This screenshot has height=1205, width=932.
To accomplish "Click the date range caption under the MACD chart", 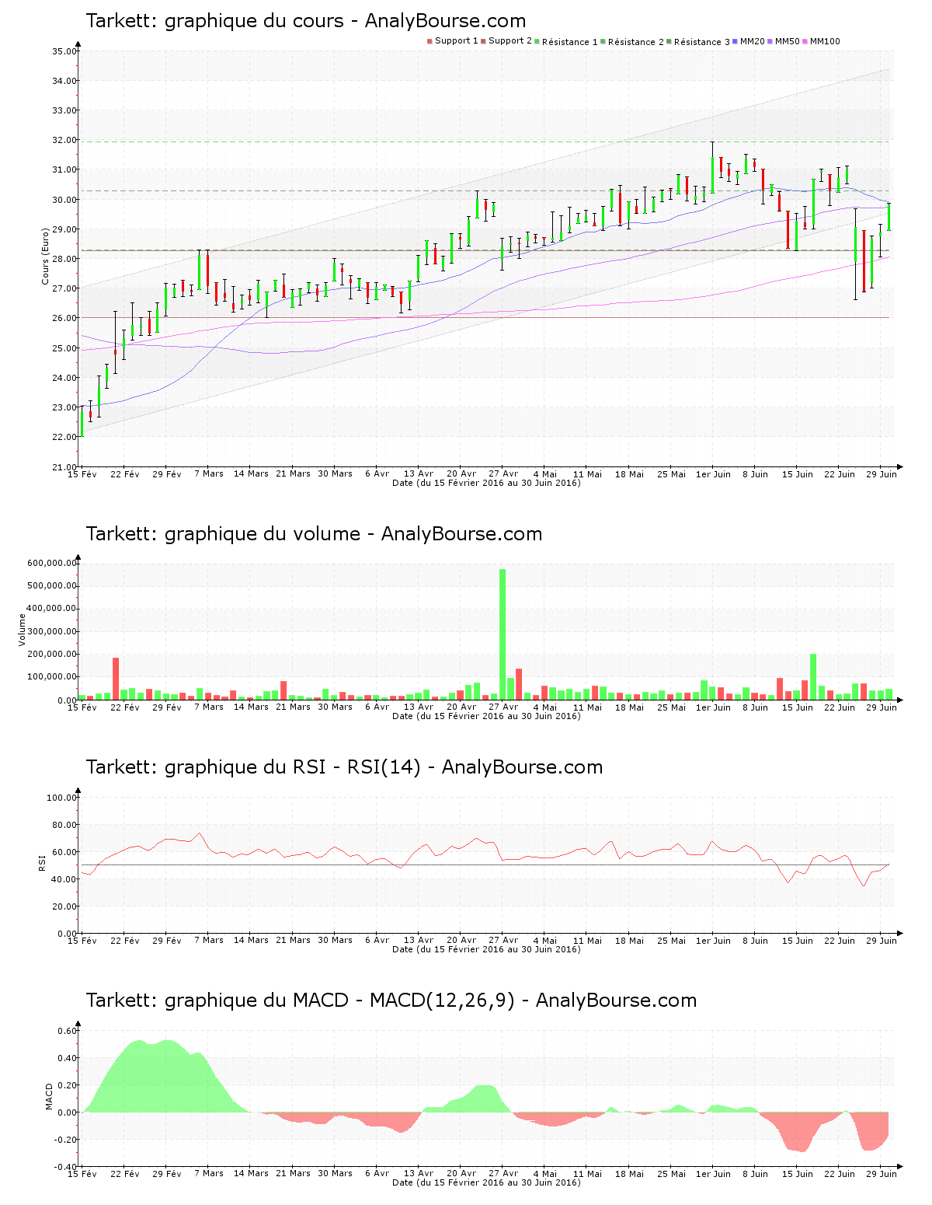I will point(486,1182).
